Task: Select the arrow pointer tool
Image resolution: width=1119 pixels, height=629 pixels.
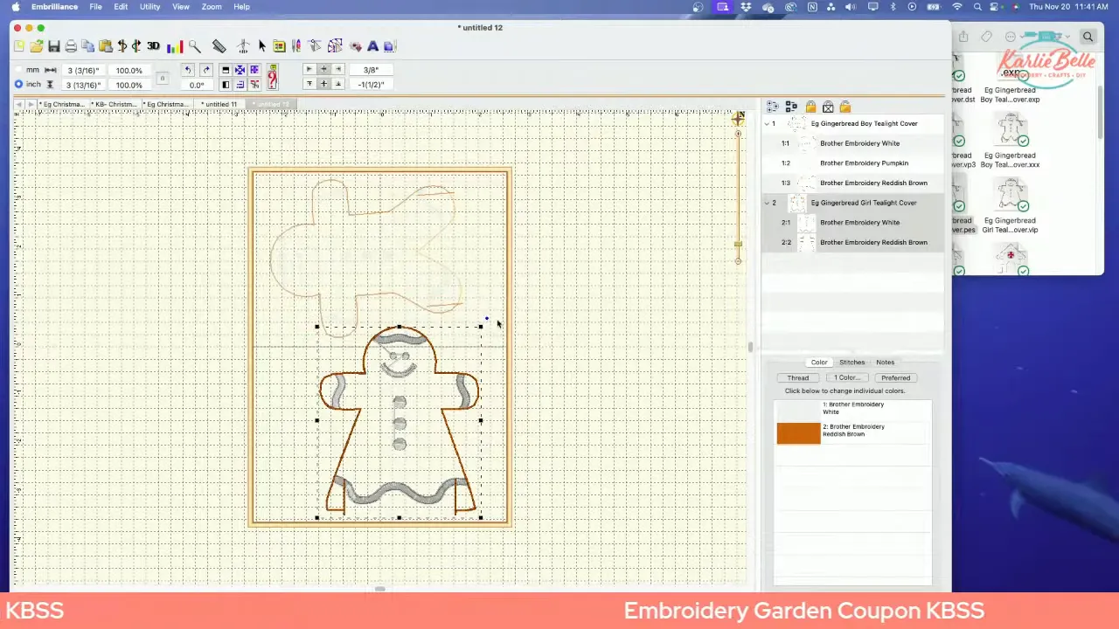Action: click(x=261, y=46)
